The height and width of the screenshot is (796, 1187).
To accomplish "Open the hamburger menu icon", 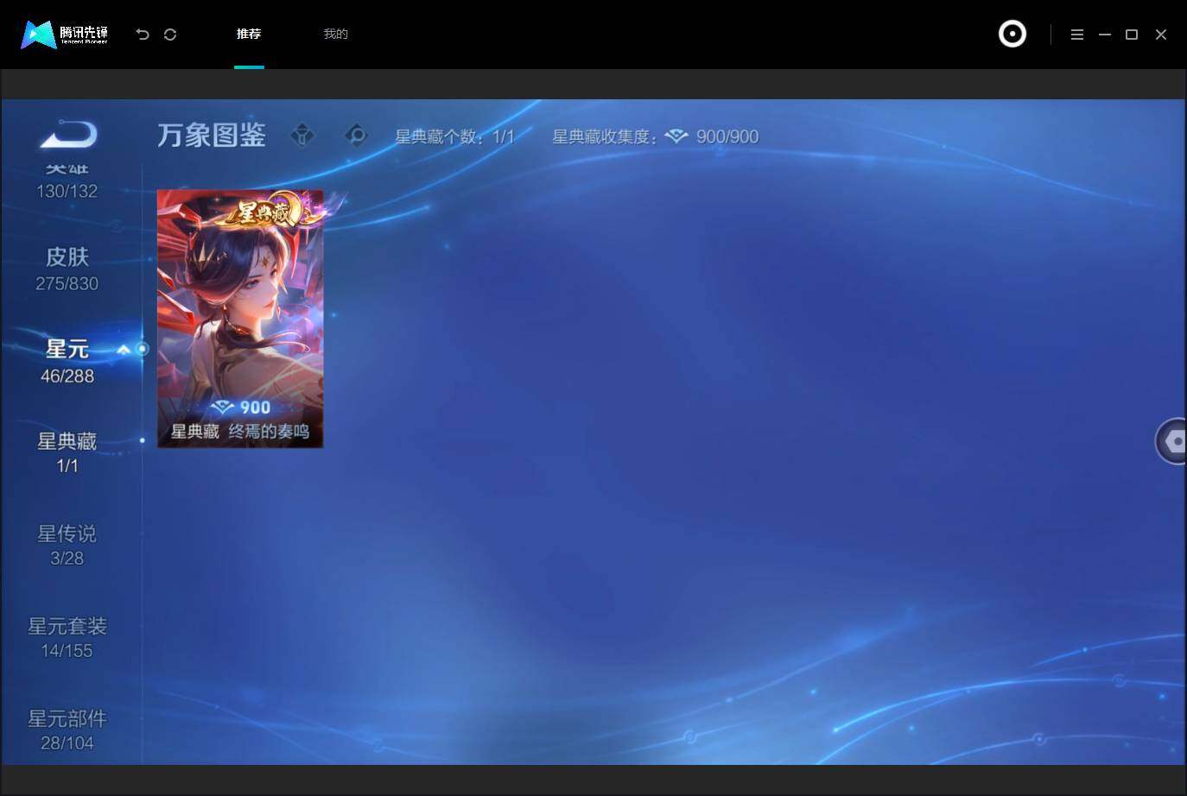I will [x=1077, y=35].
